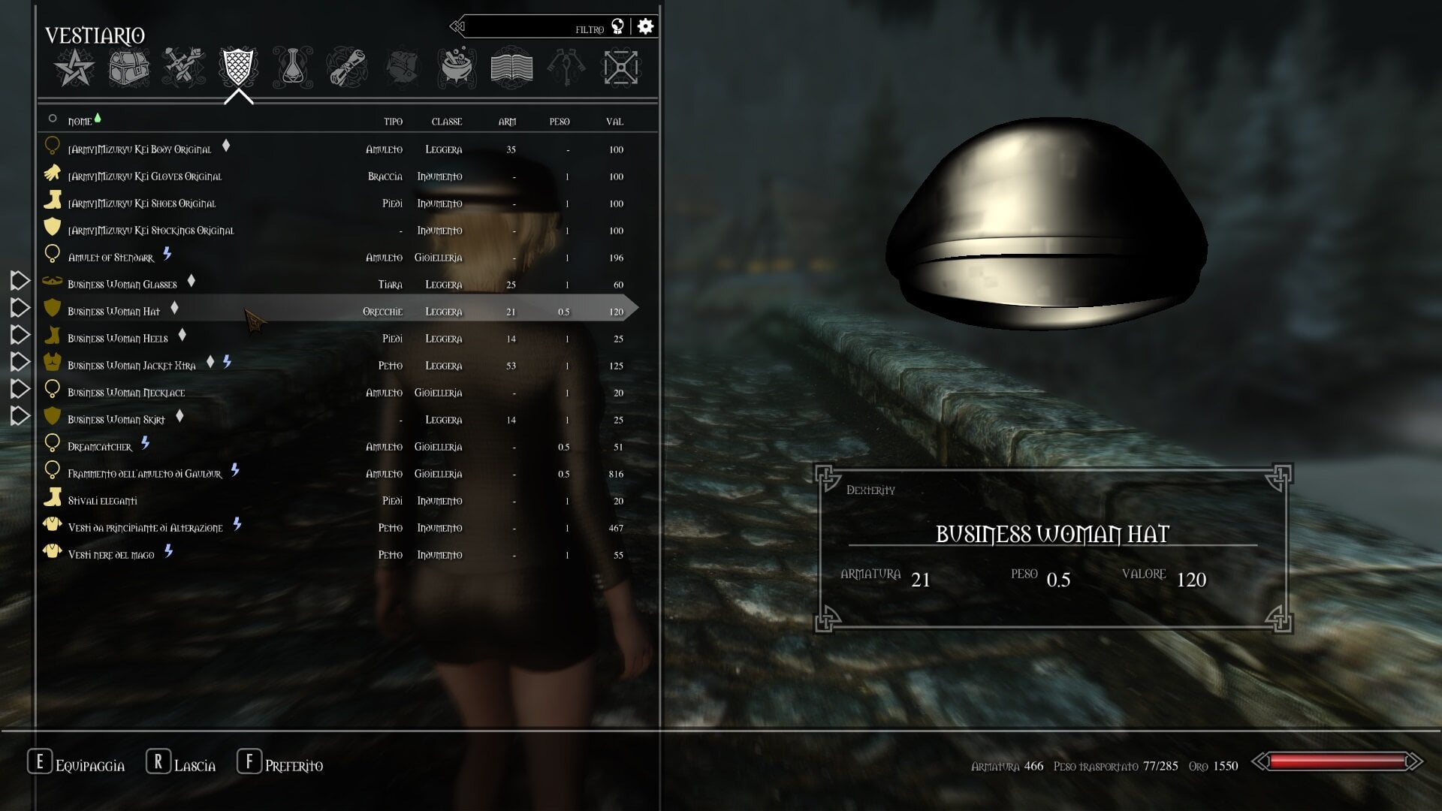This screenshot has height=811, width=1442.
Task: Click Business Woman Glasses equipped arrow marker
Action: click(x=20, y=281)
